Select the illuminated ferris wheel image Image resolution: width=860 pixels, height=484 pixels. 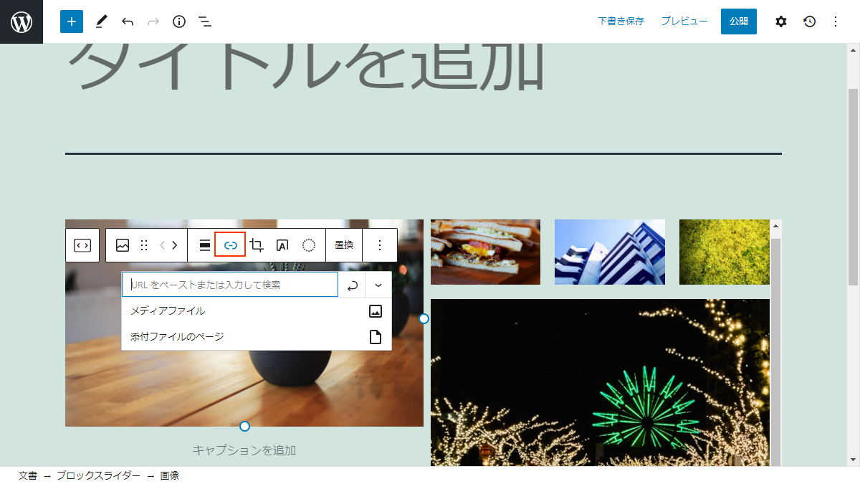pos(600,383)
